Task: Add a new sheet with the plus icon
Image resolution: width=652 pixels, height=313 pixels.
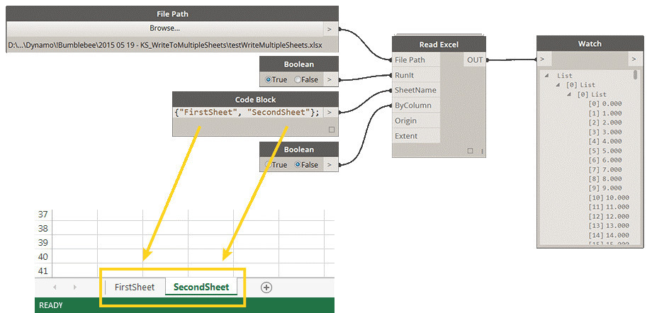Action: coord(266,288)
